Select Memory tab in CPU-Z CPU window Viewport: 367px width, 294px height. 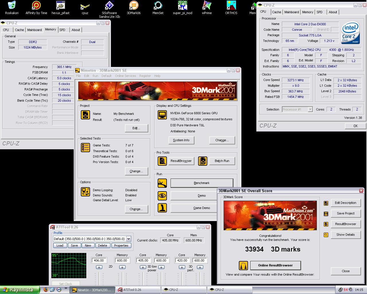click(x=308, y=12)
